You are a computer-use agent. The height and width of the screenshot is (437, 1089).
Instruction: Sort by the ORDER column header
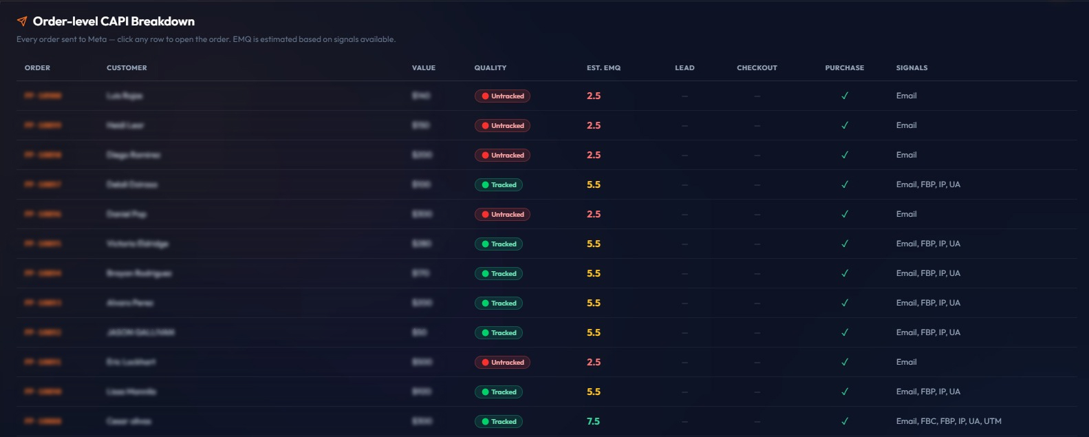click(37, 67)
